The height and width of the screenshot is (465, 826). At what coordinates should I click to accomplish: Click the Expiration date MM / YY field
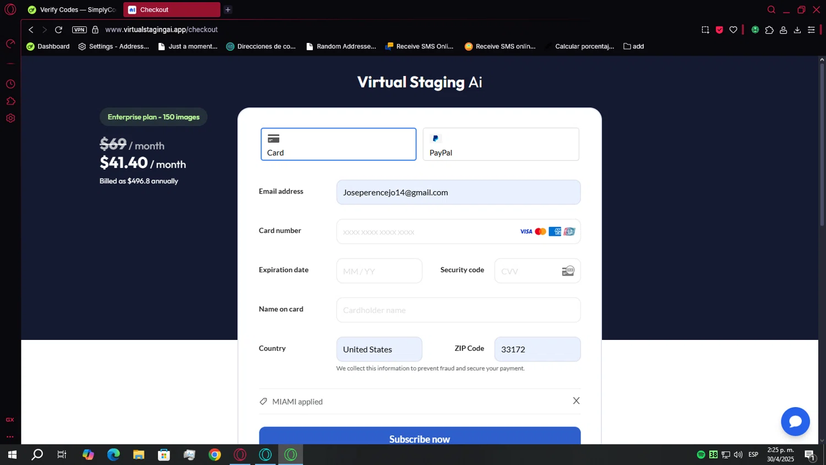tap(379, 271)
